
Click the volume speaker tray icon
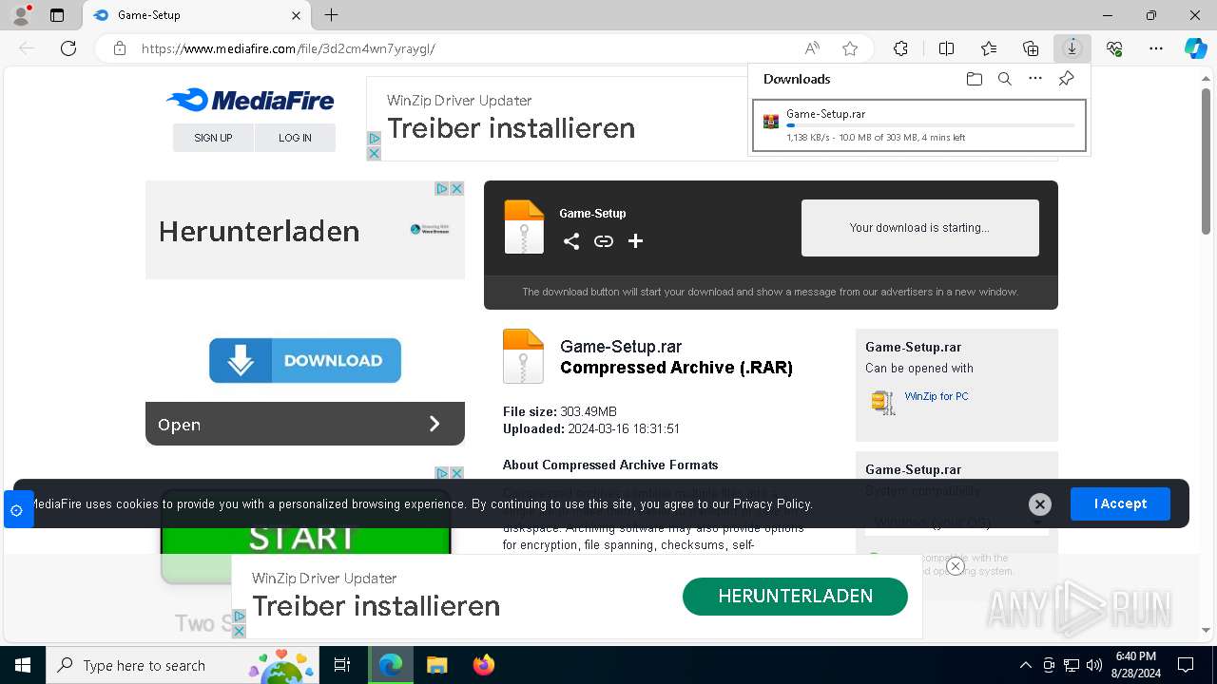[1093, 665]
